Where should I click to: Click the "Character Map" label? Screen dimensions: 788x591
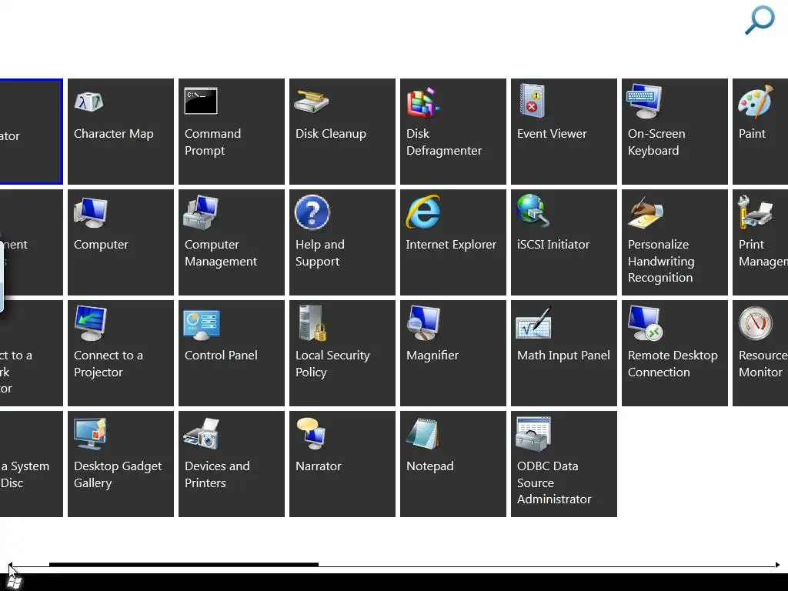[114, 134]
